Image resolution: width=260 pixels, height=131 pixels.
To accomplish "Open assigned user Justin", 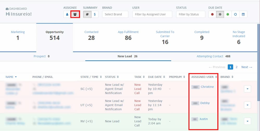I will coord(204,119).
